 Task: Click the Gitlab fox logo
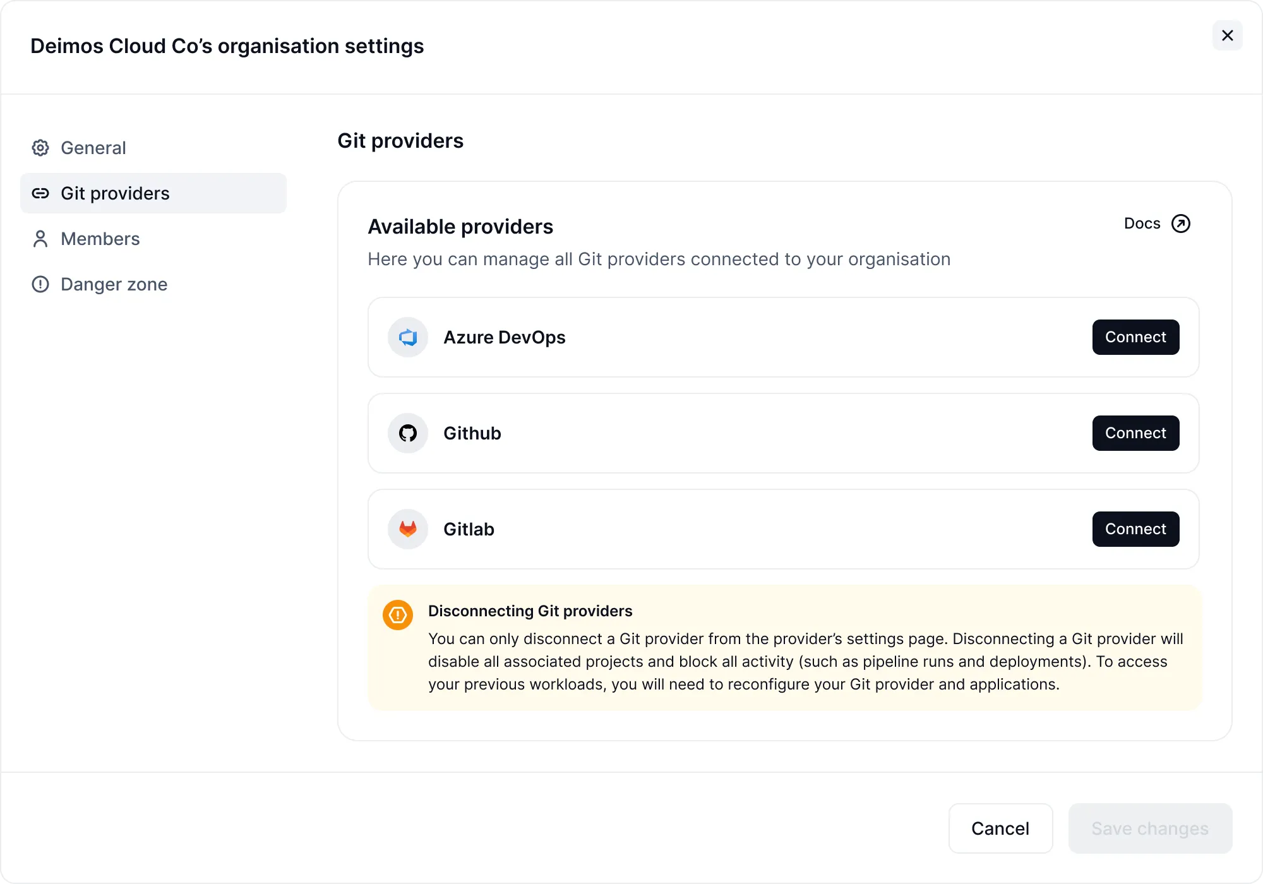coord(408,529)
